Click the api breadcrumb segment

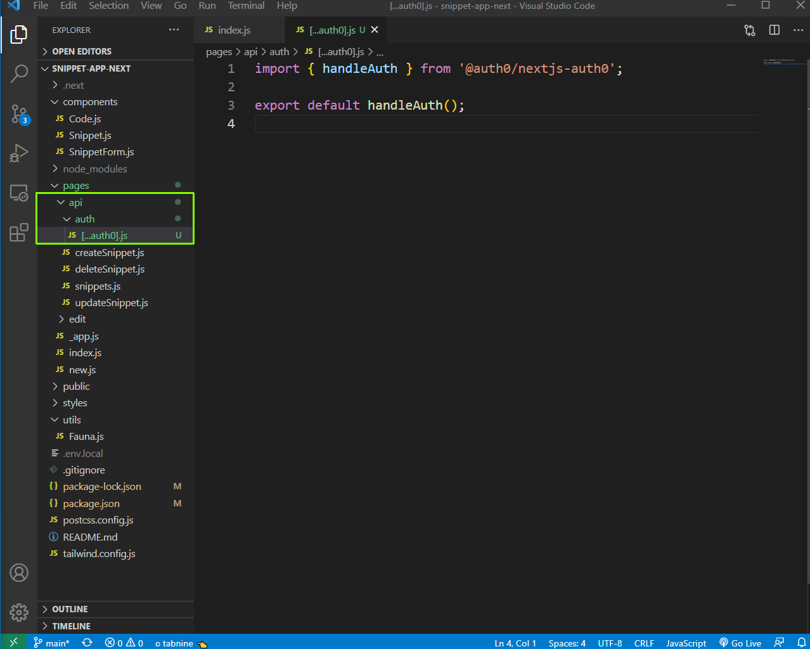(x=250, y=52)
